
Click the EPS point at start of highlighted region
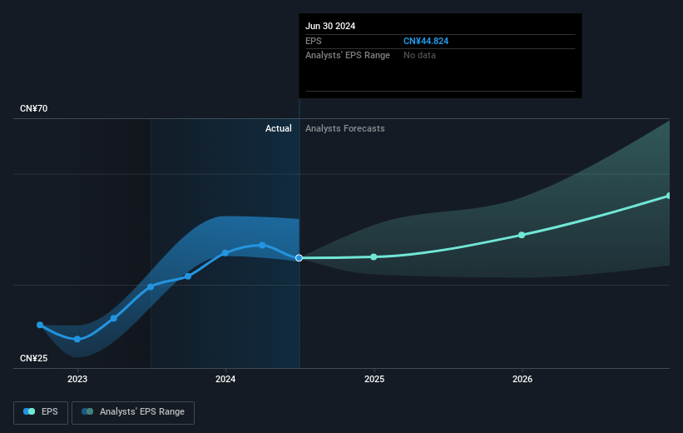pyautogui.click(x=151, y=286)
